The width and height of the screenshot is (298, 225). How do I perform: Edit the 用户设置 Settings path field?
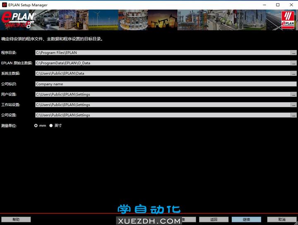(x=163, y=94)
